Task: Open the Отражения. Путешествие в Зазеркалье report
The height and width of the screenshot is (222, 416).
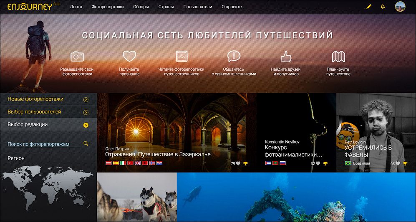Action: pos(158,154)
